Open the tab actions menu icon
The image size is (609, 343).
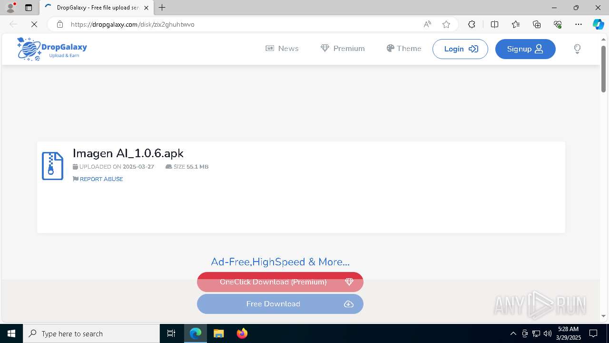click(29, 8)
